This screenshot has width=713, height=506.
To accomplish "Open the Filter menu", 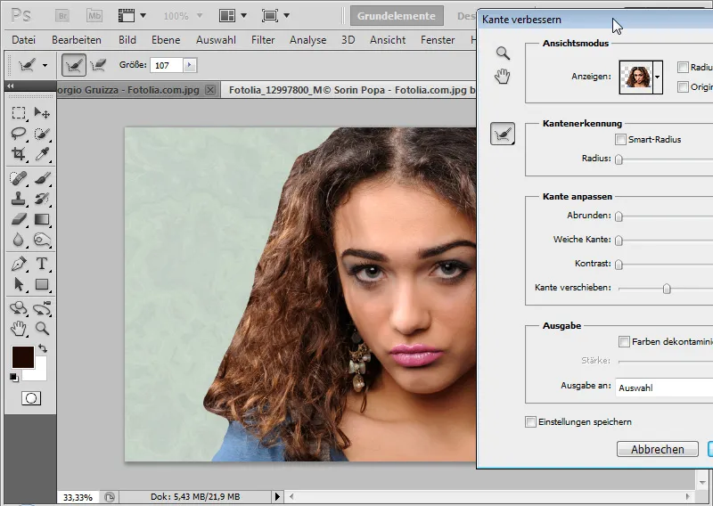I will (263, 40).
